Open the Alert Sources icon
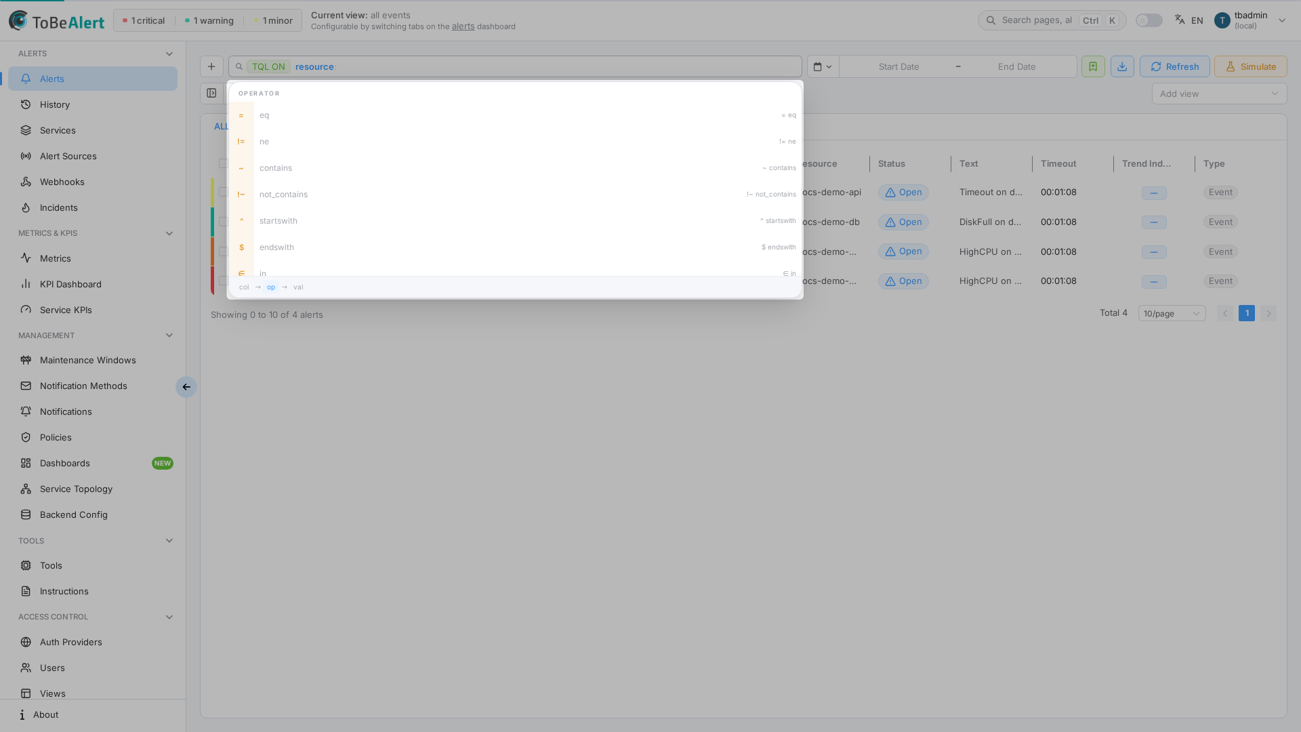This screenshot has width=1301, height=732. coord(26,156)
